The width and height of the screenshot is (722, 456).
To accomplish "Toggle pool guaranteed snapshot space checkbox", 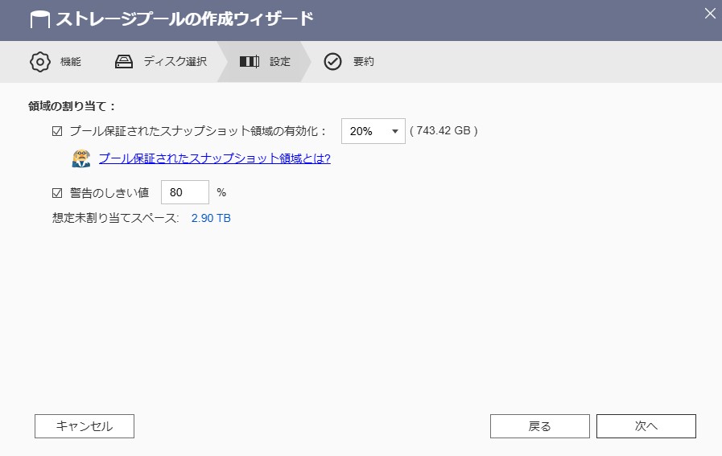I will pos(57,131).
